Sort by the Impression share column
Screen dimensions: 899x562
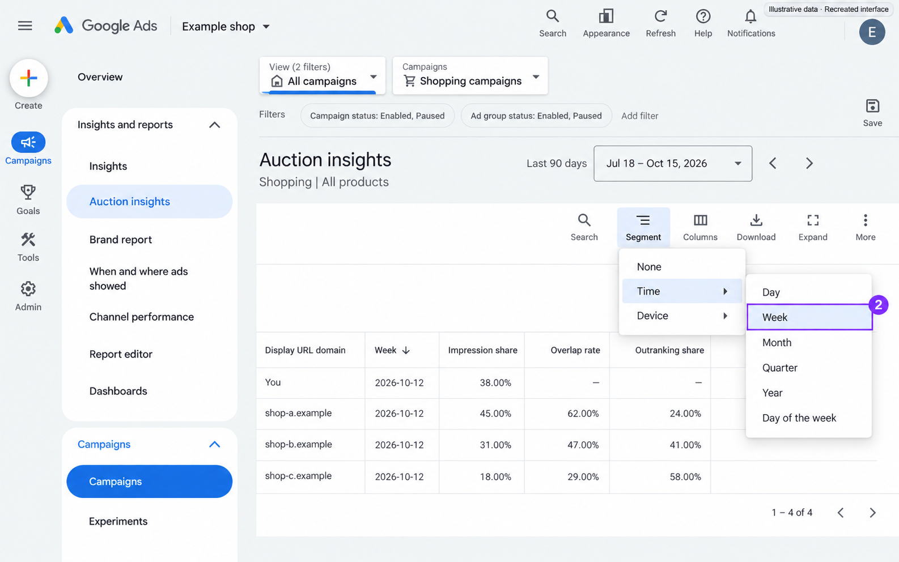coord(482,350)
